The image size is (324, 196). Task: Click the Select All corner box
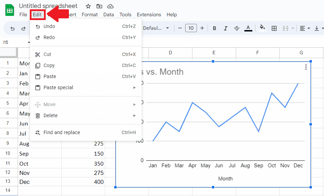pyautogui.click(x=8, y=53)
